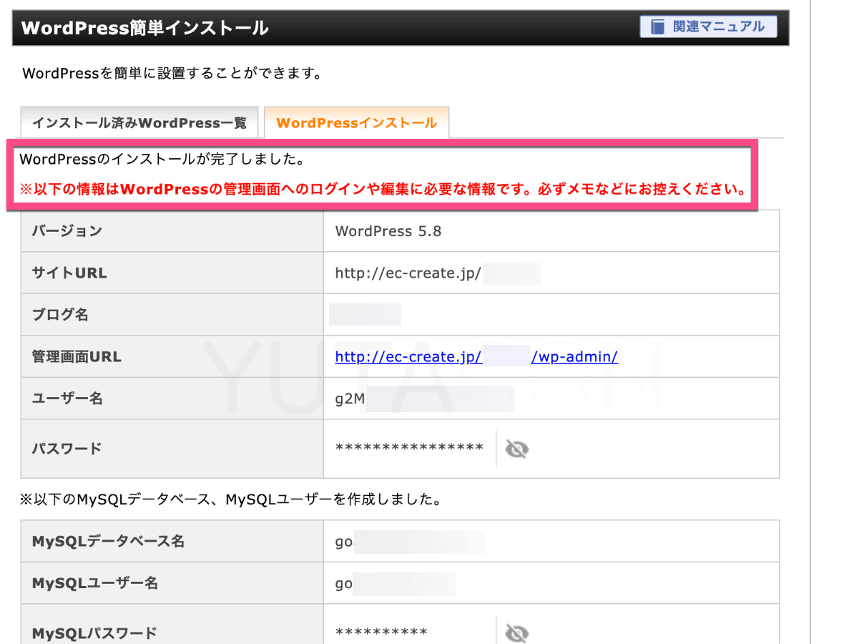Click the MySQLユーザー名 label
This screenshot has height=644, width=849.
94,582
